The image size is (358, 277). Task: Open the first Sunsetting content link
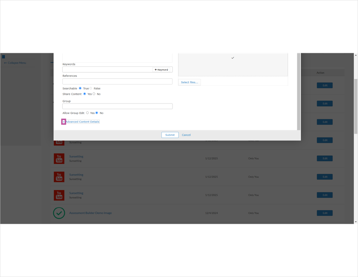pos(76,156)
